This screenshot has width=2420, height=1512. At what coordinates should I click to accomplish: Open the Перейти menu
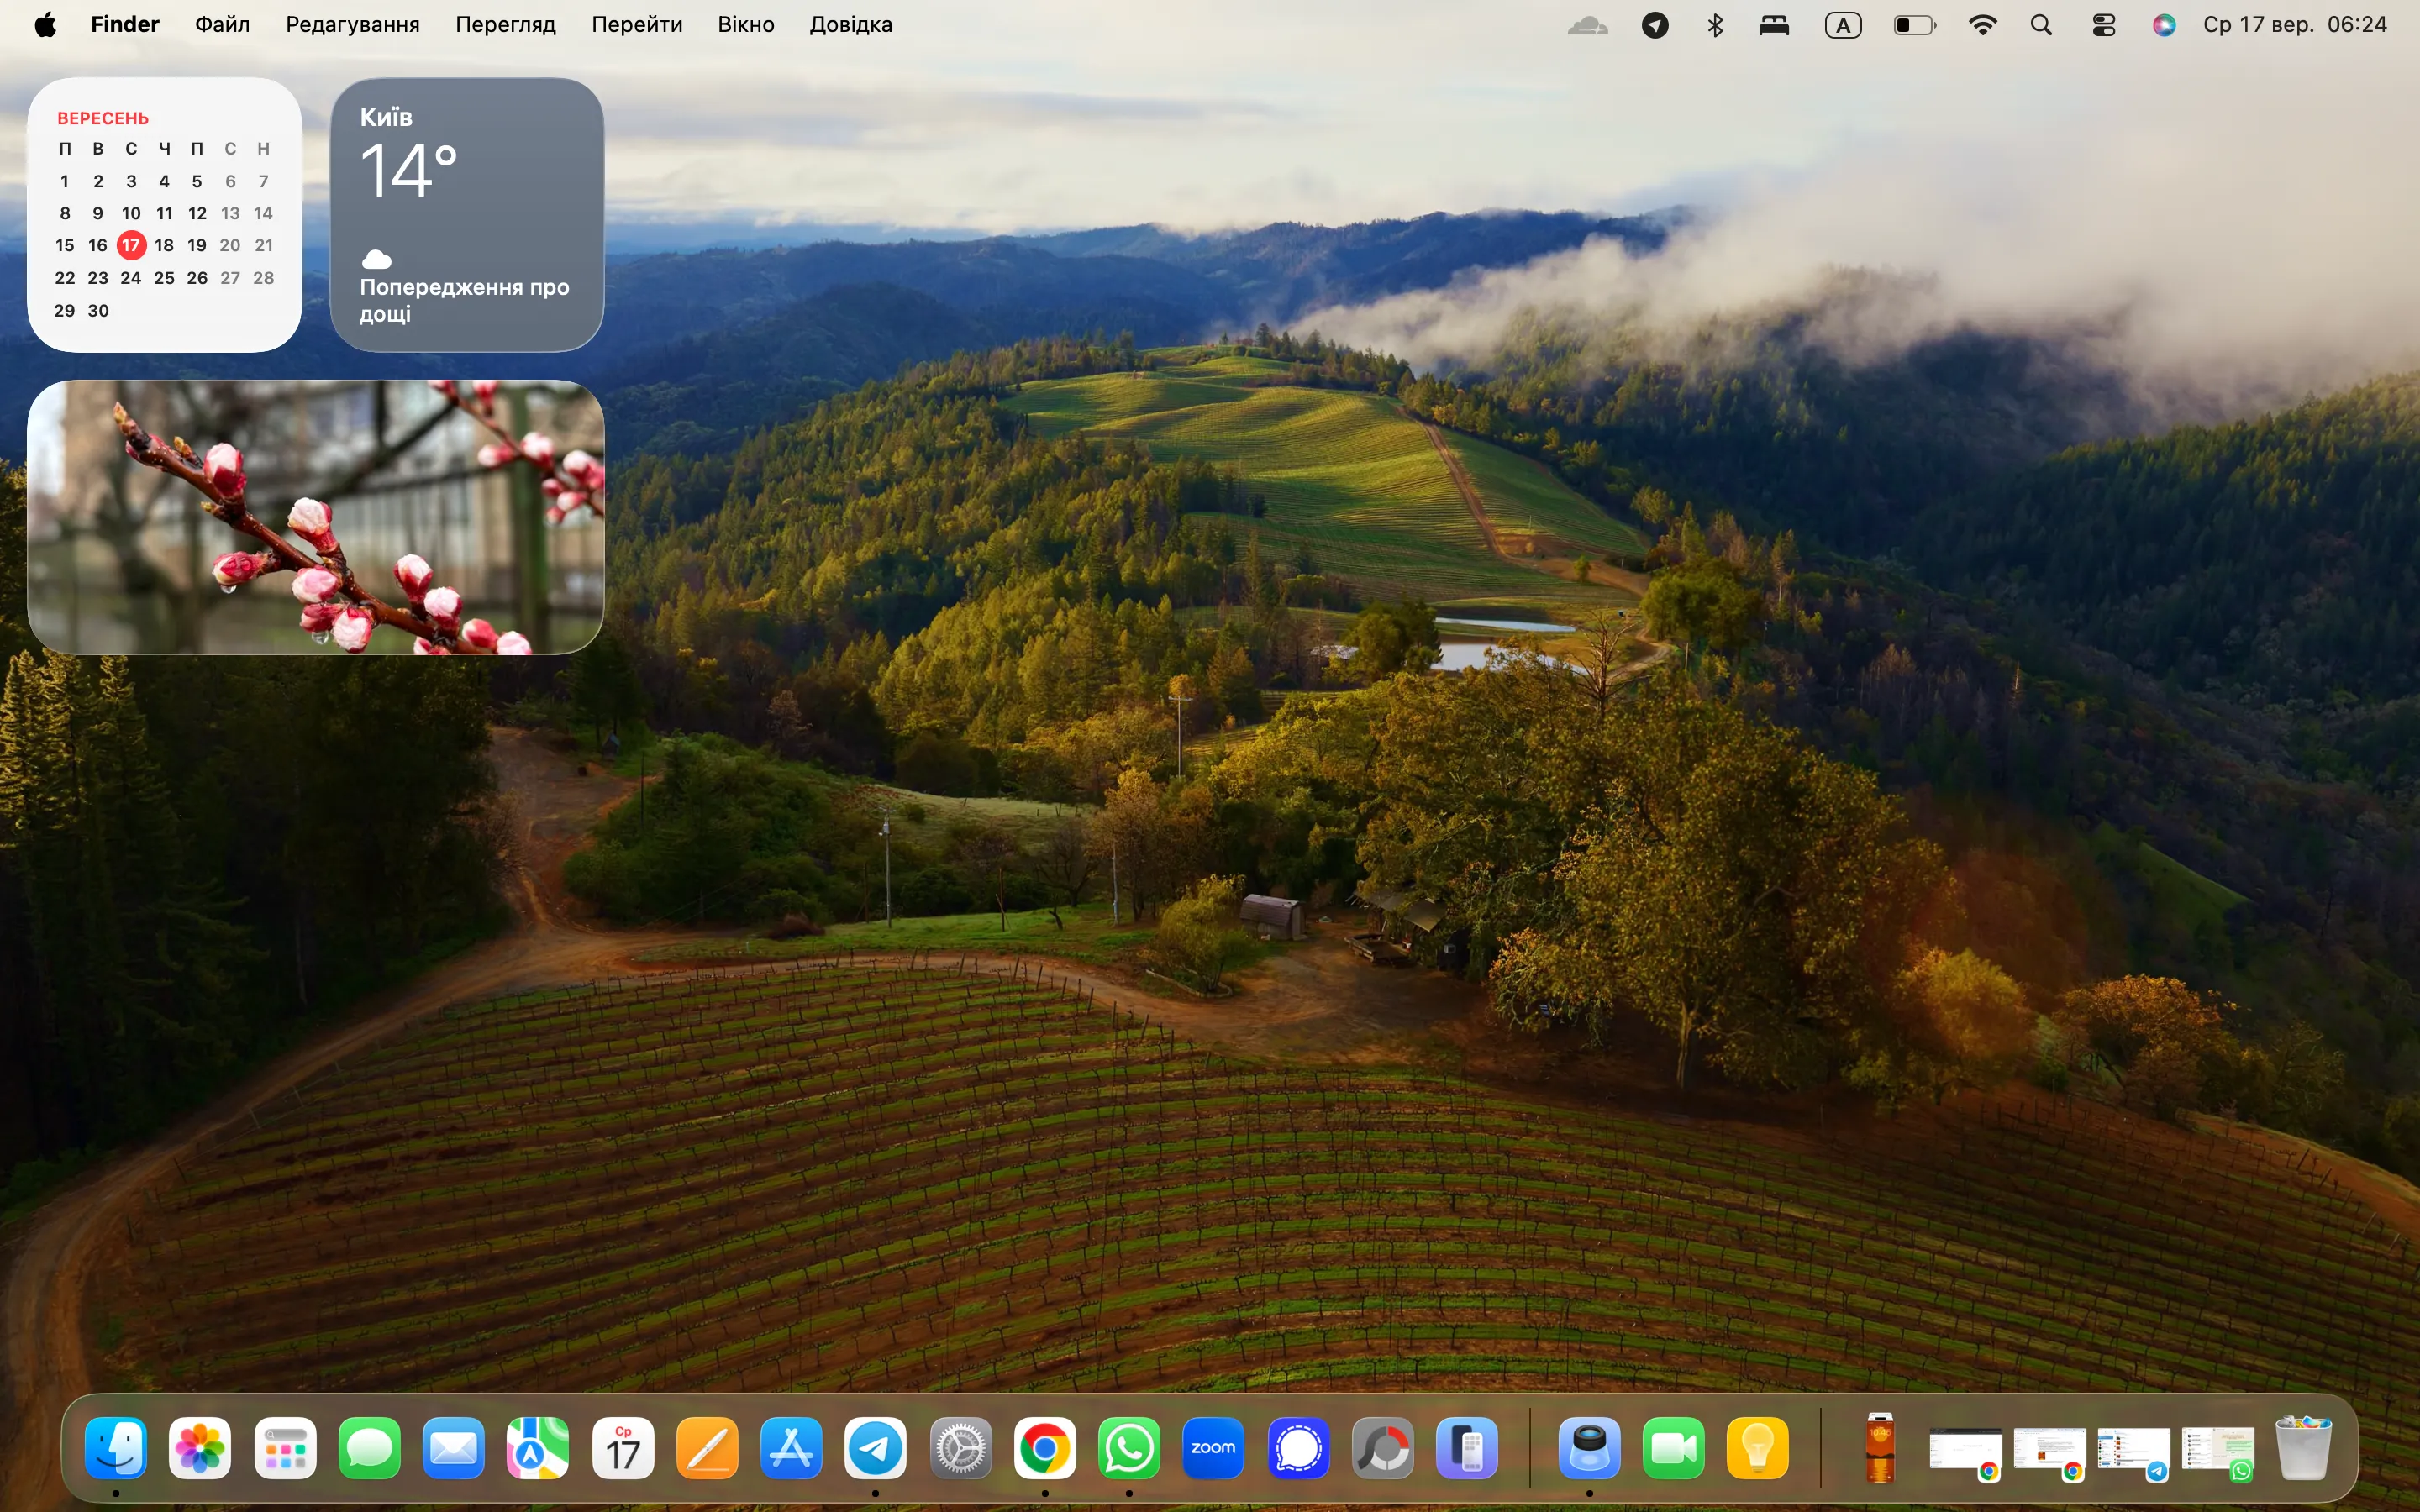(636, 25)
